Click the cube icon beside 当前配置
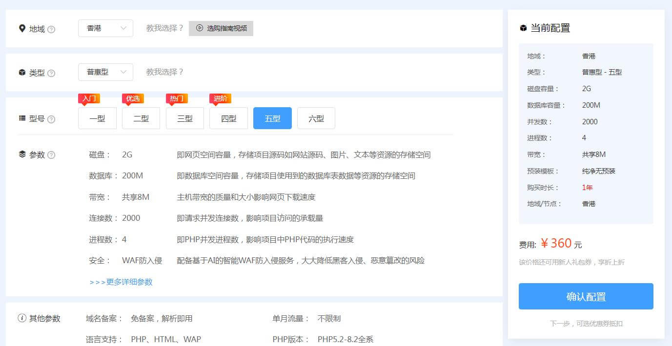The image size is (672, 346). 523,28
